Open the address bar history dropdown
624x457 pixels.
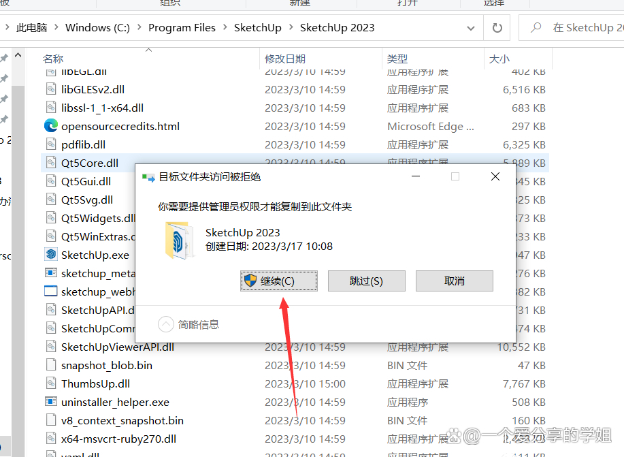point(471,28)
